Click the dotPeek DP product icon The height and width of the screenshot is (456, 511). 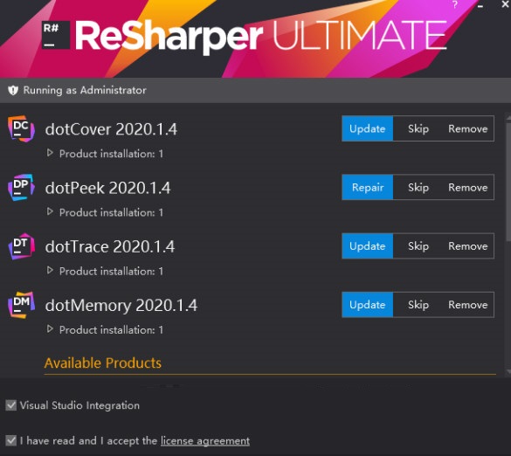click(x=21, y=188)
